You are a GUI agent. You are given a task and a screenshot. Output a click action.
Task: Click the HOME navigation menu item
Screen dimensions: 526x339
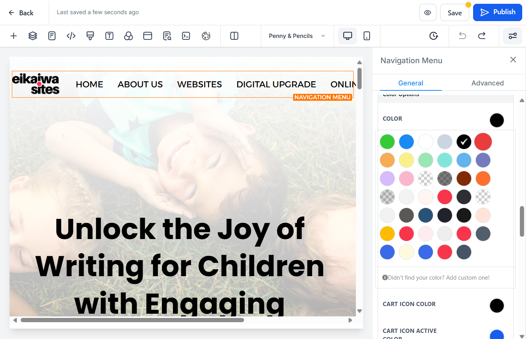click(90, 84)
